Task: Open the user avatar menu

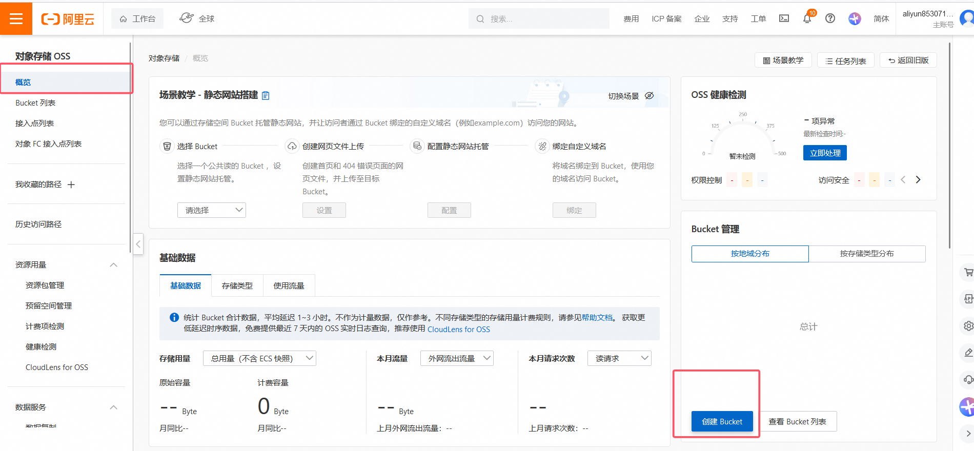Action: pyautogui.click(x=967, y=18)
